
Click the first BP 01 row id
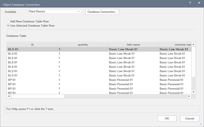click(12, 80)
